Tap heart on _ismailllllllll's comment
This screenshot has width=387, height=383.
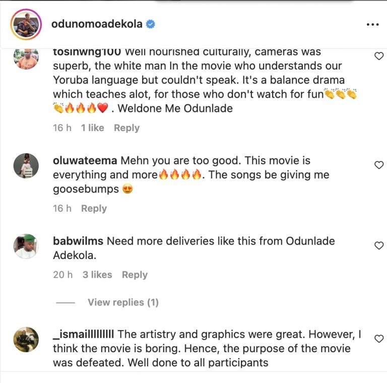click(x=379, y=339)
